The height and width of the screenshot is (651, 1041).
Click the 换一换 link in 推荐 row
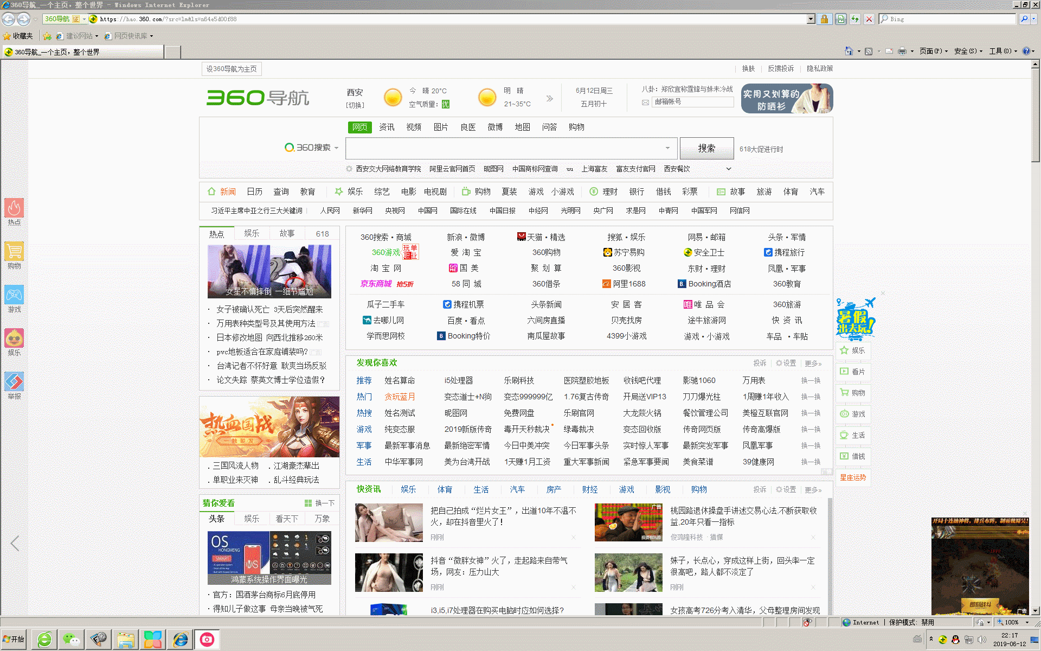tap(811, 381)
